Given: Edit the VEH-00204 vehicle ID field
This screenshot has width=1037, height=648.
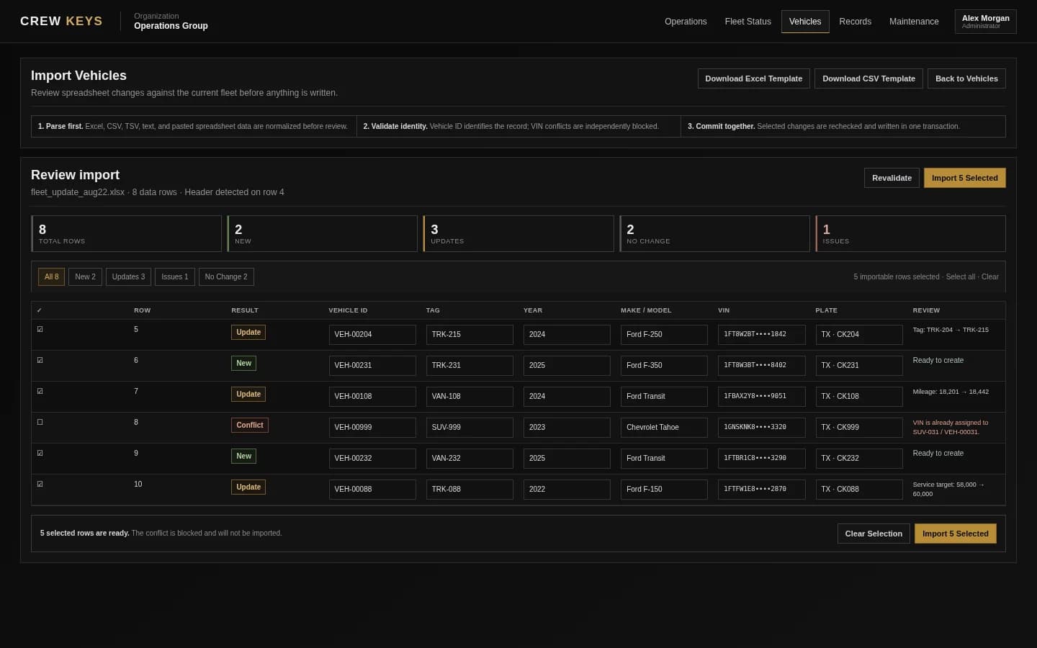Looking at the screenshot, I should (x=372, y=335).
